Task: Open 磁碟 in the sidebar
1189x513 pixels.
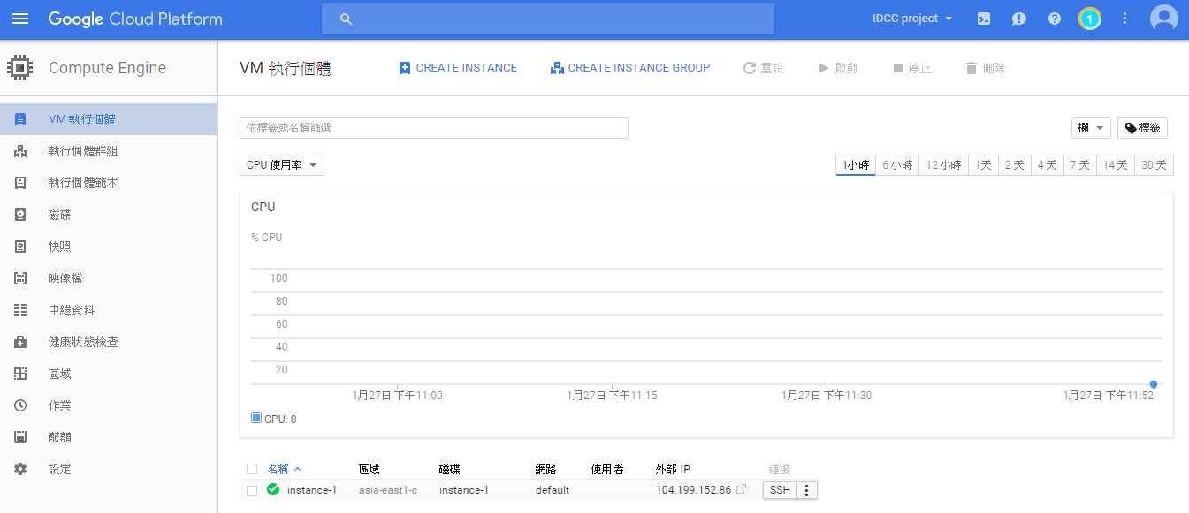Action: 109,215
